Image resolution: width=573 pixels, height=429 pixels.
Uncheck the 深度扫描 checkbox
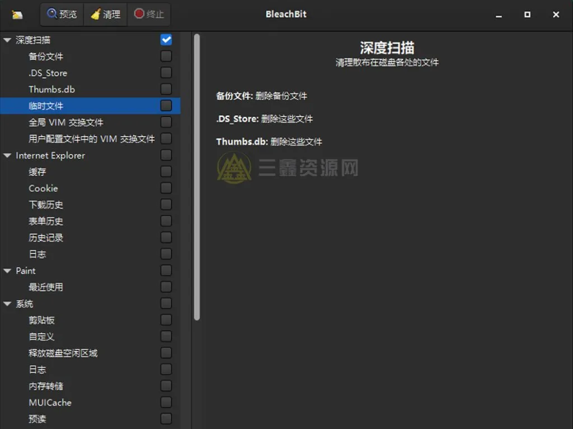[x=166, y=40]
